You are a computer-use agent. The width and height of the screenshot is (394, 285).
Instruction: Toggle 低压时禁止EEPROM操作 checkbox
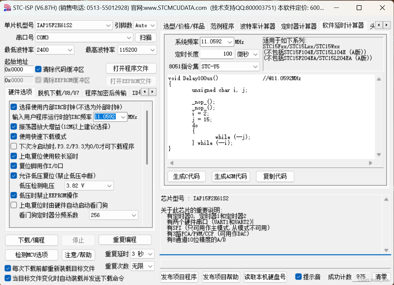pos(14,195)
